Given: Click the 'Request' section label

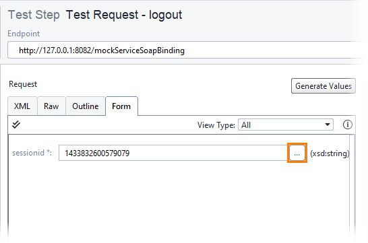Looking at the screenshot, I should (x=23, y=84).
